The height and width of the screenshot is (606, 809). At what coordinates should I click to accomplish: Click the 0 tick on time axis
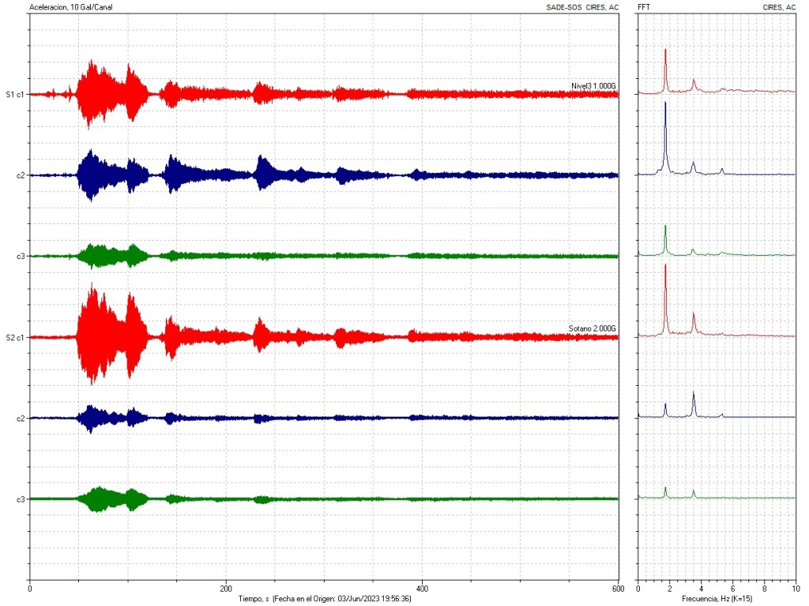click(30, 589)
